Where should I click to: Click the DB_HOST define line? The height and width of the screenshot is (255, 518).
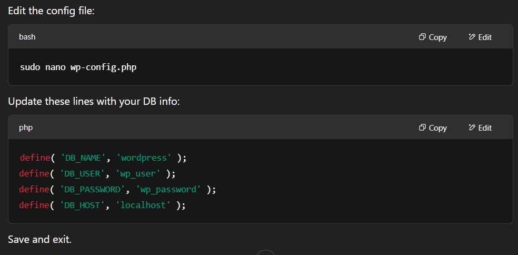[103, 205]
